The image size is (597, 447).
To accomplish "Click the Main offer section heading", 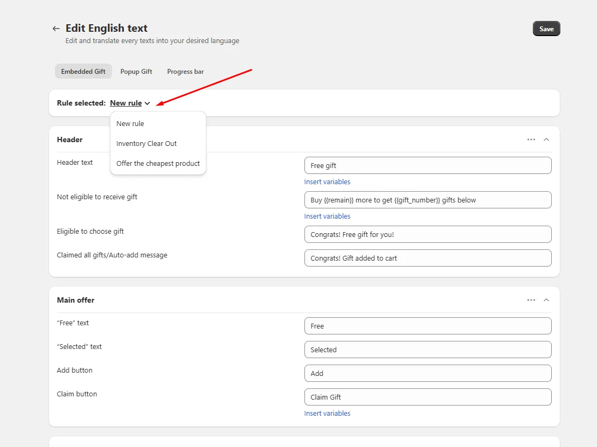I will click(76, 300).
